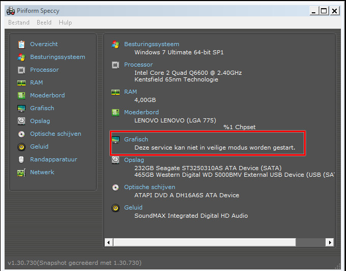Image resolution: width=346 pixels, height=271 pixels.
Task: Select RAM in the sidebar
Action: pos(36,82)
